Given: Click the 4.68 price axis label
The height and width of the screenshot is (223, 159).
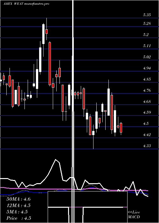Looking at the screenshot, I should pyautogui.click(x=147, y=102).
